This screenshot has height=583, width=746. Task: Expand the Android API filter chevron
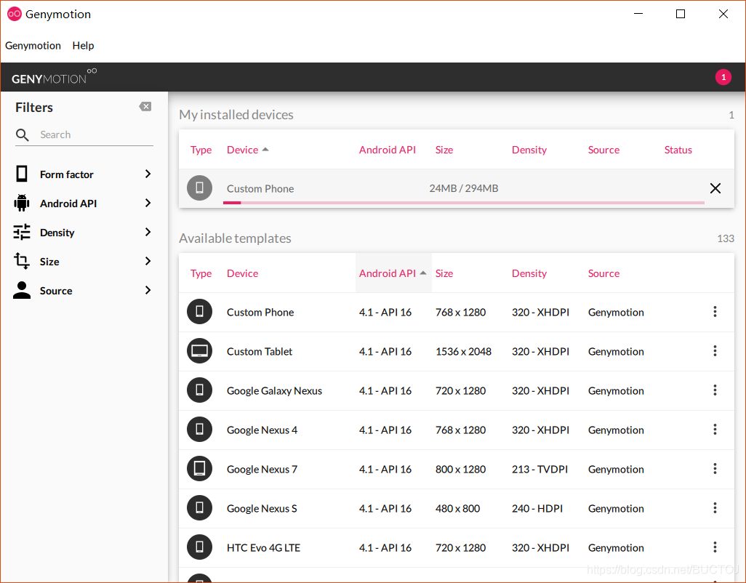pyautogui.click(x=148, y=203)
